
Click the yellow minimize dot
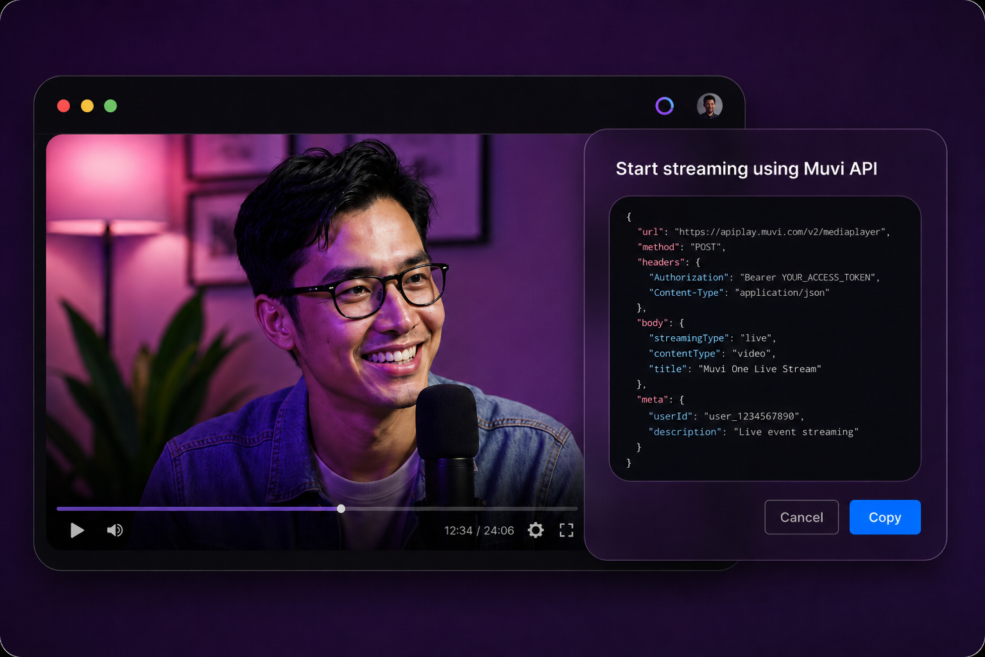(x=87, y=106)
